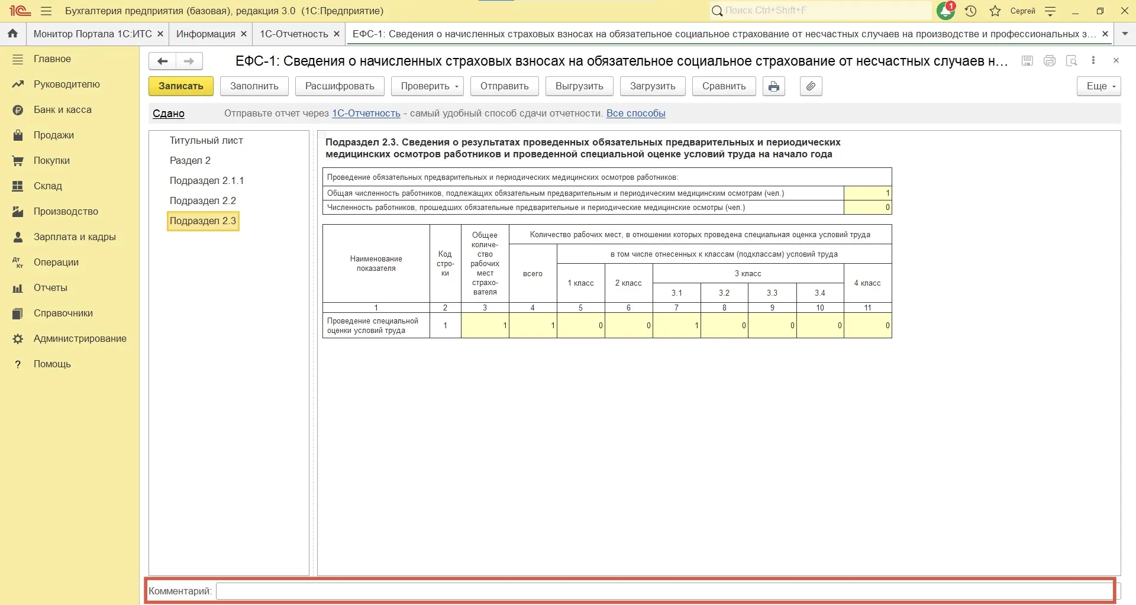This screenshot has height=605, width=1136.
Task: Open the Банк и касса section
Action: pos(63,110)
